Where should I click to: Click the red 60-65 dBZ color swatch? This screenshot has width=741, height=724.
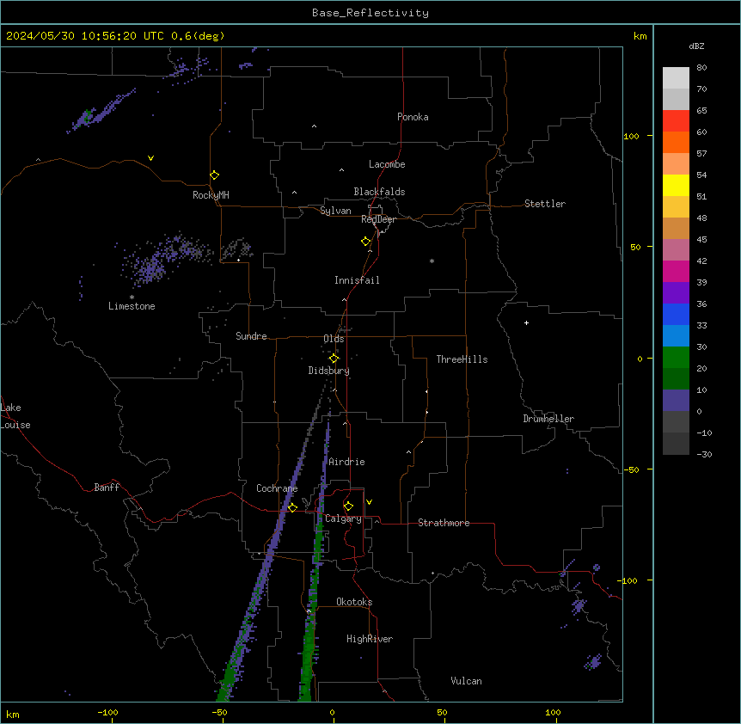pos(676,120)
